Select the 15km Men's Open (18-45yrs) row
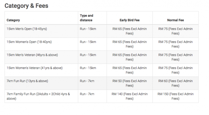209x115 pixels. coord(101,31)
